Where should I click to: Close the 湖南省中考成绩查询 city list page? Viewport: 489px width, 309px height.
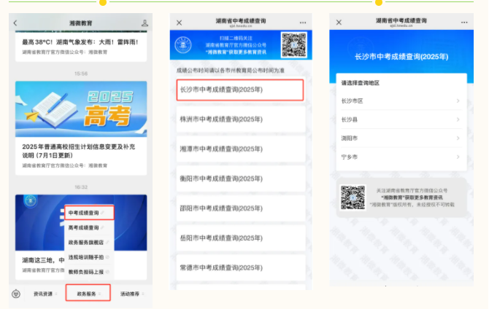coord(180,23)
